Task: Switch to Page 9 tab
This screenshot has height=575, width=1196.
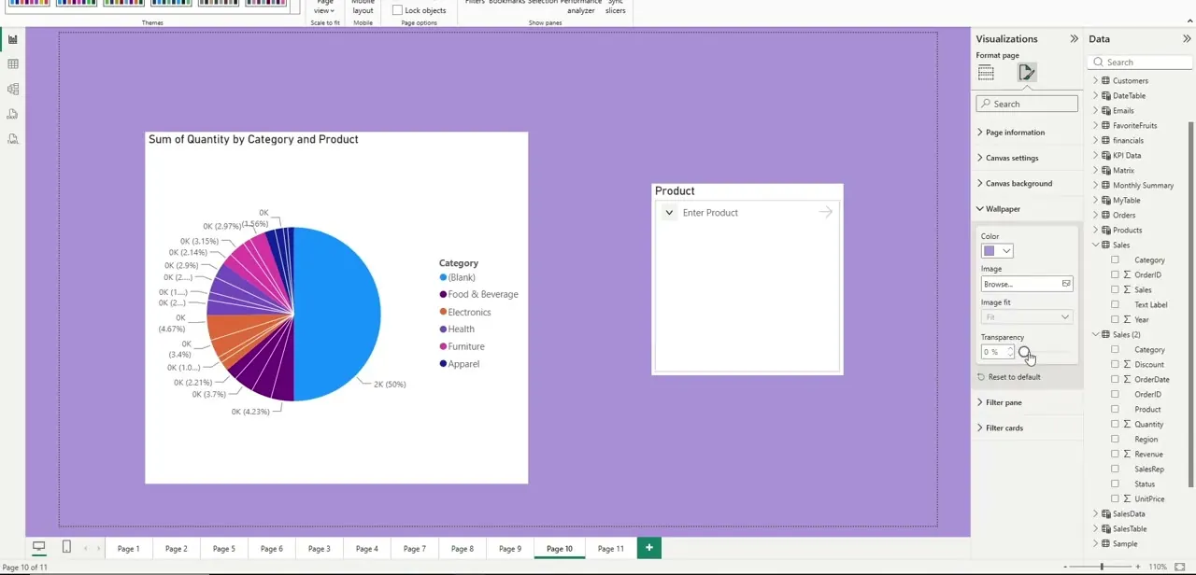Action: tap(510, 549)
